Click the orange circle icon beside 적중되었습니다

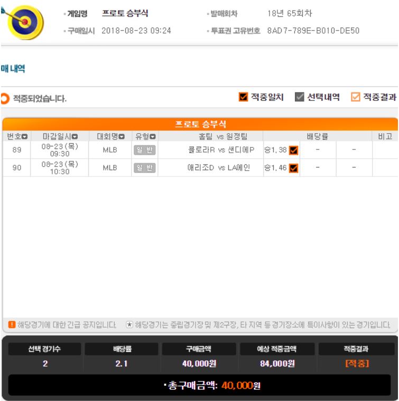pyautogui.click(x=5, y=98)
